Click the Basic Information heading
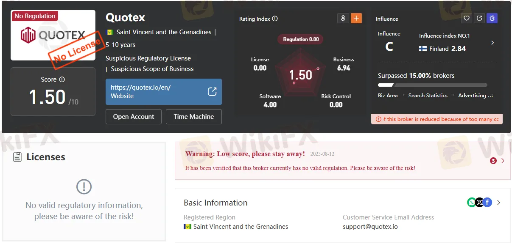The height and width of the screenshot is (244, 512). pyautogui.click(x=215, y=203)
